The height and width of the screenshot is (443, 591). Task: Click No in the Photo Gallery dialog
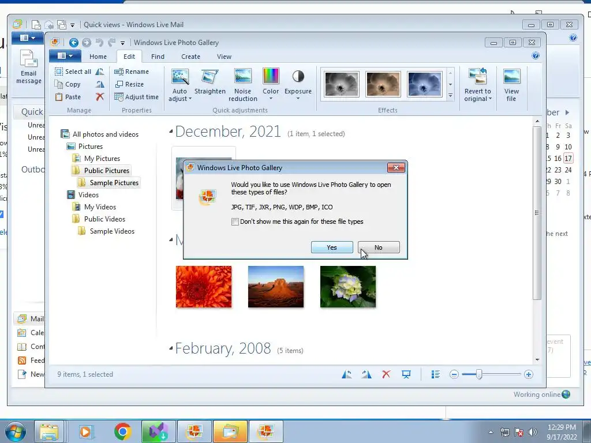tap(379, 247)
